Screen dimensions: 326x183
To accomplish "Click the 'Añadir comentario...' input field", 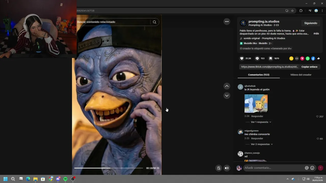I will 274,168.
